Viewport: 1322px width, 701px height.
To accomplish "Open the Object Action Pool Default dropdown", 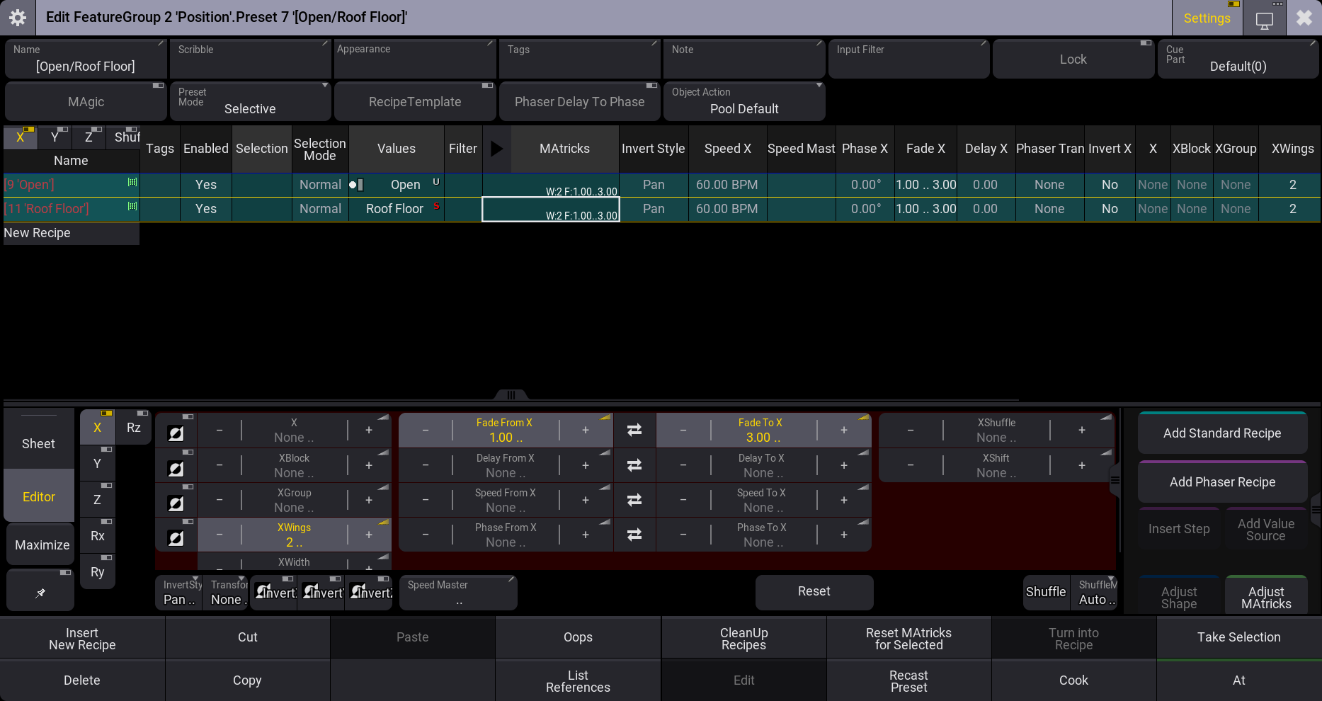I will coord(744,102).
